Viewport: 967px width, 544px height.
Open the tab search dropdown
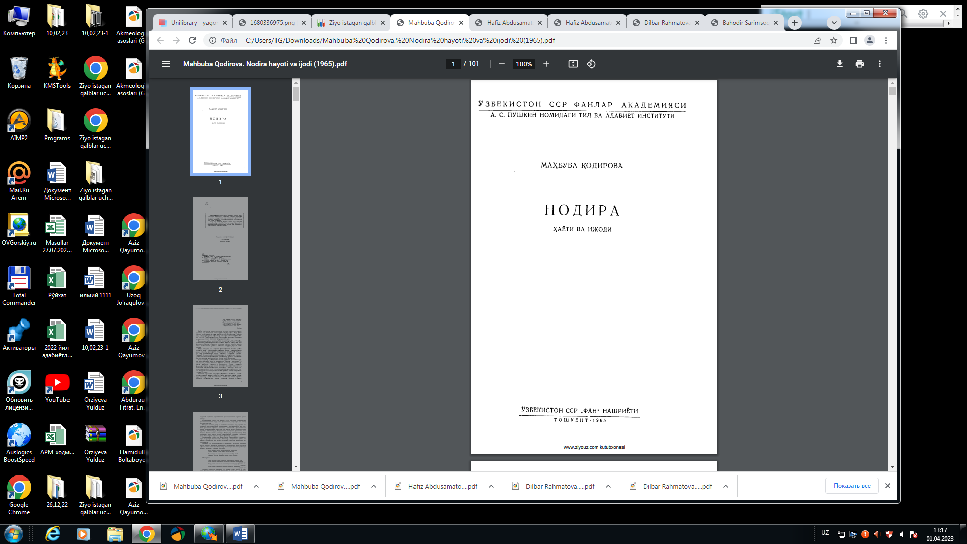click(834, 23)
